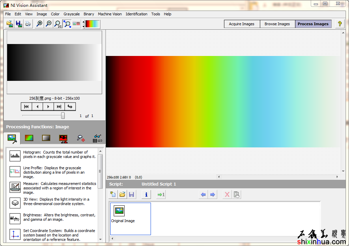Click the Open Image toolbar icon

tap(10, 24)
